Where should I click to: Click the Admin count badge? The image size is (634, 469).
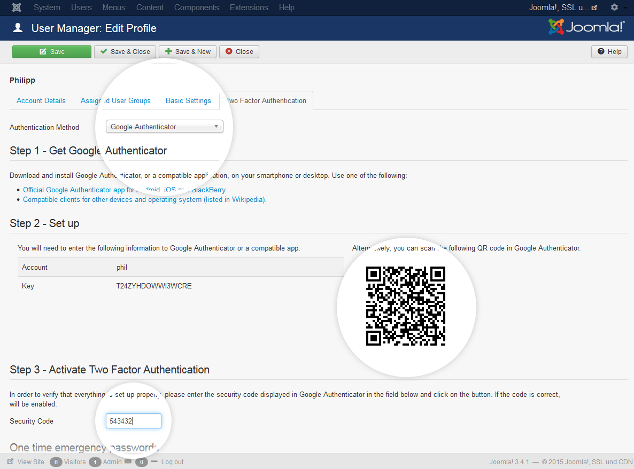click(95, 462)
